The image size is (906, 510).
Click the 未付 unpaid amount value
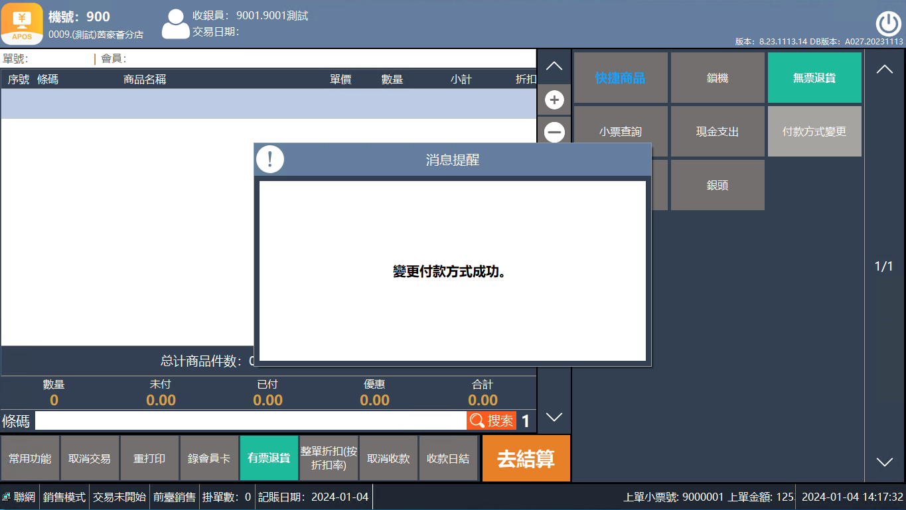[x=161, y=400]
